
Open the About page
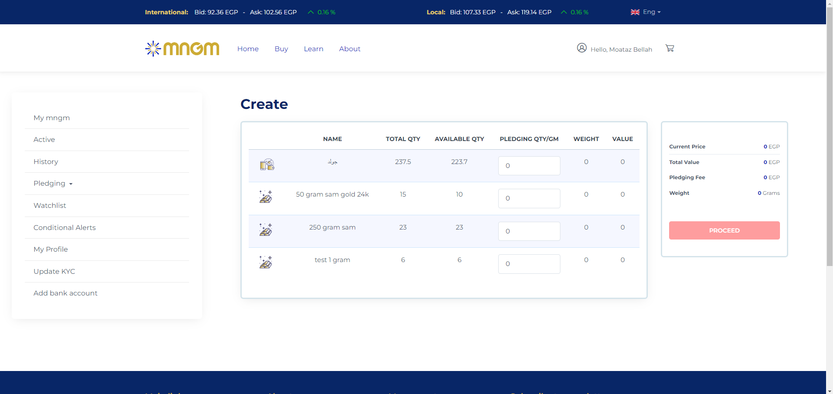[350, 49]
